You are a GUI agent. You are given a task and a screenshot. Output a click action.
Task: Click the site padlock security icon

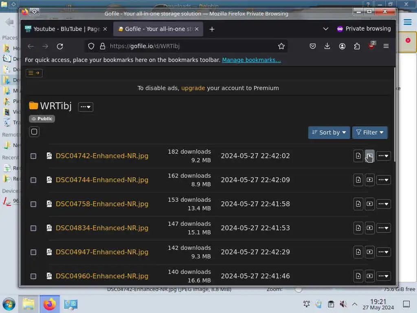coord(102,46)
